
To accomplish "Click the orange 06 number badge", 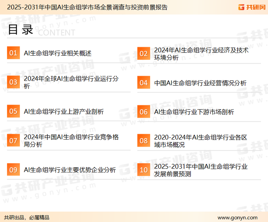I will (x=144, y=112).
